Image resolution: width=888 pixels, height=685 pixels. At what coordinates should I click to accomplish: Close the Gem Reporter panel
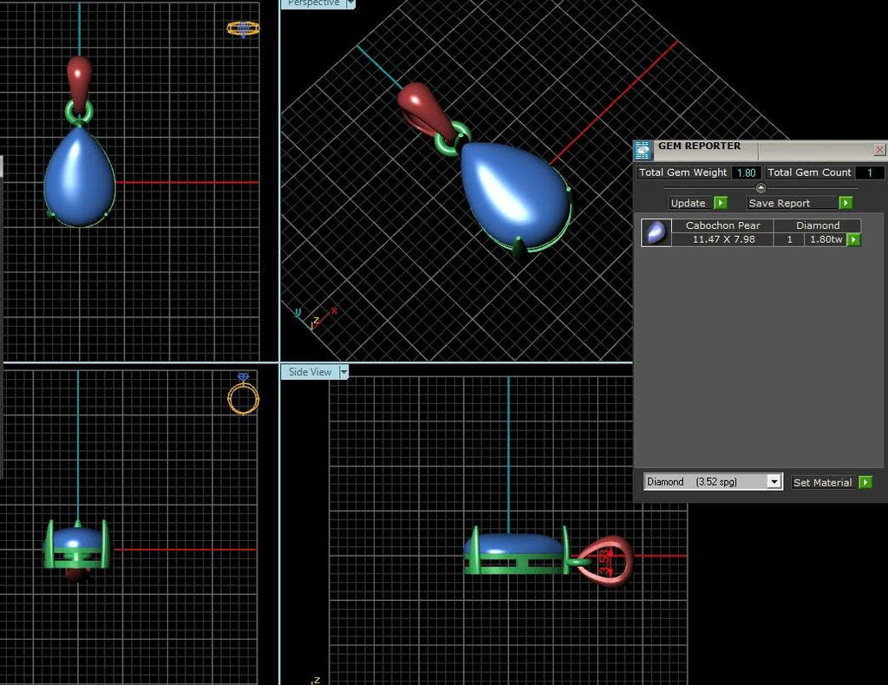tap(879, 149)
